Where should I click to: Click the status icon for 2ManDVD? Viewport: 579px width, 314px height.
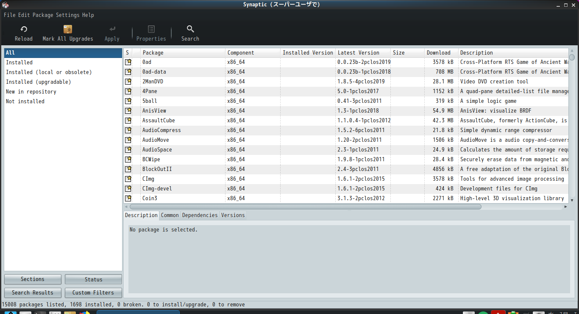pos(128,81)
